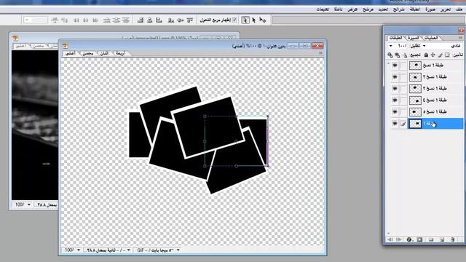Go to next frame in layers panel
466x262 pixels.
tap(399, 239)
